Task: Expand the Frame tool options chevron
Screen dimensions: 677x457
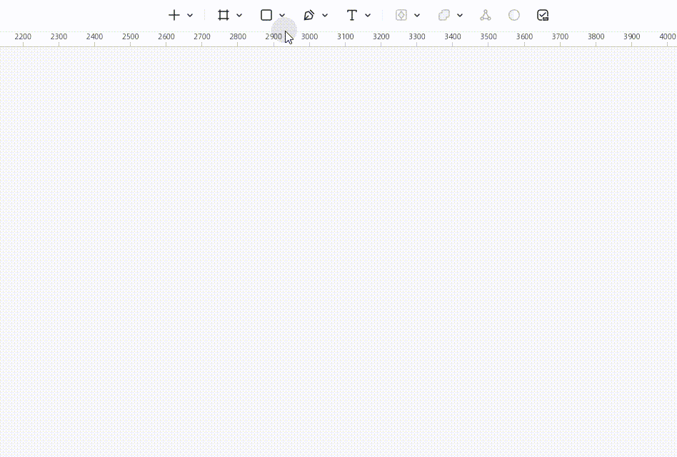Action: pyautogui.click(x=239, y=16)
